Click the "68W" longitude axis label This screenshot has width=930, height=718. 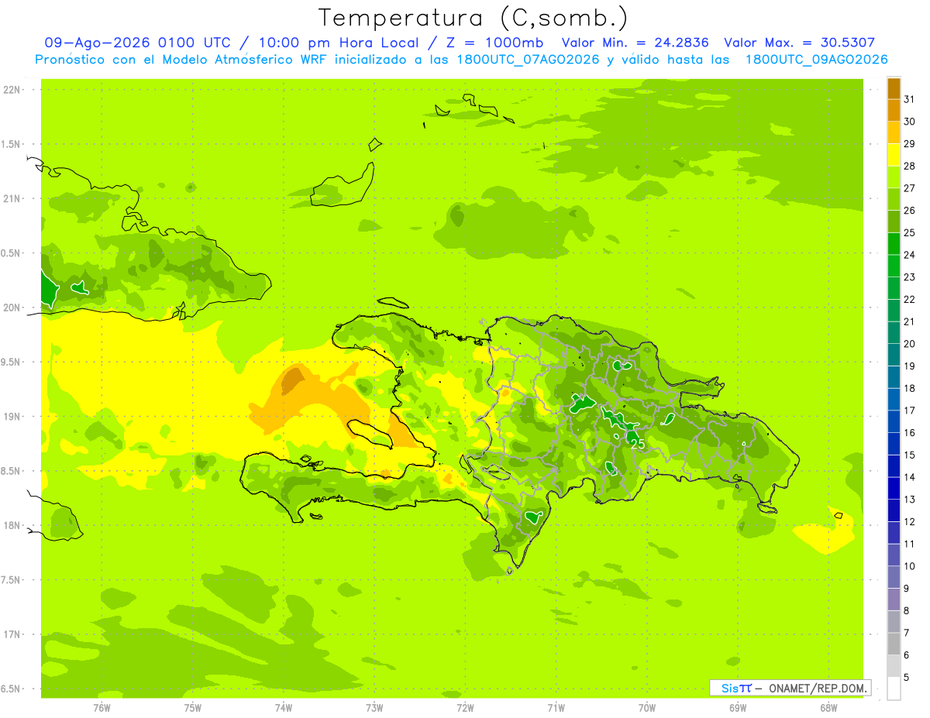click(828, 708)
